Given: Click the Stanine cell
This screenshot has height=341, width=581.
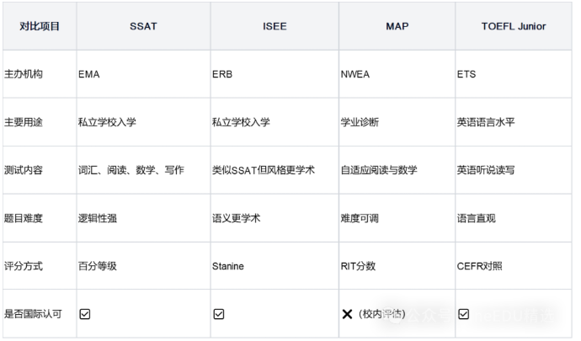Looking at the screenshot, I should tap(228, 266).
